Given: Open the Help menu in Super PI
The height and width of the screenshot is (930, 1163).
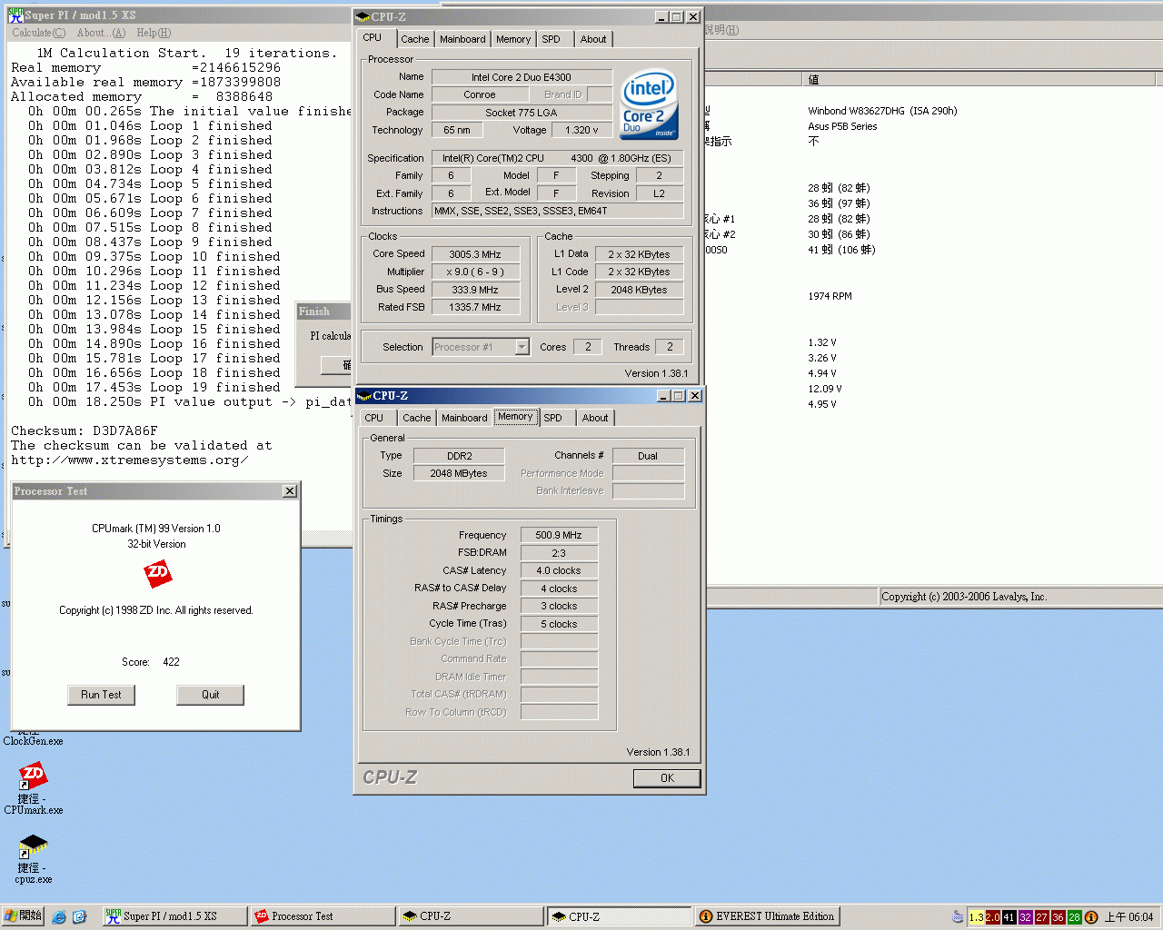Looking at the screenshot, I should coord(154,33).
